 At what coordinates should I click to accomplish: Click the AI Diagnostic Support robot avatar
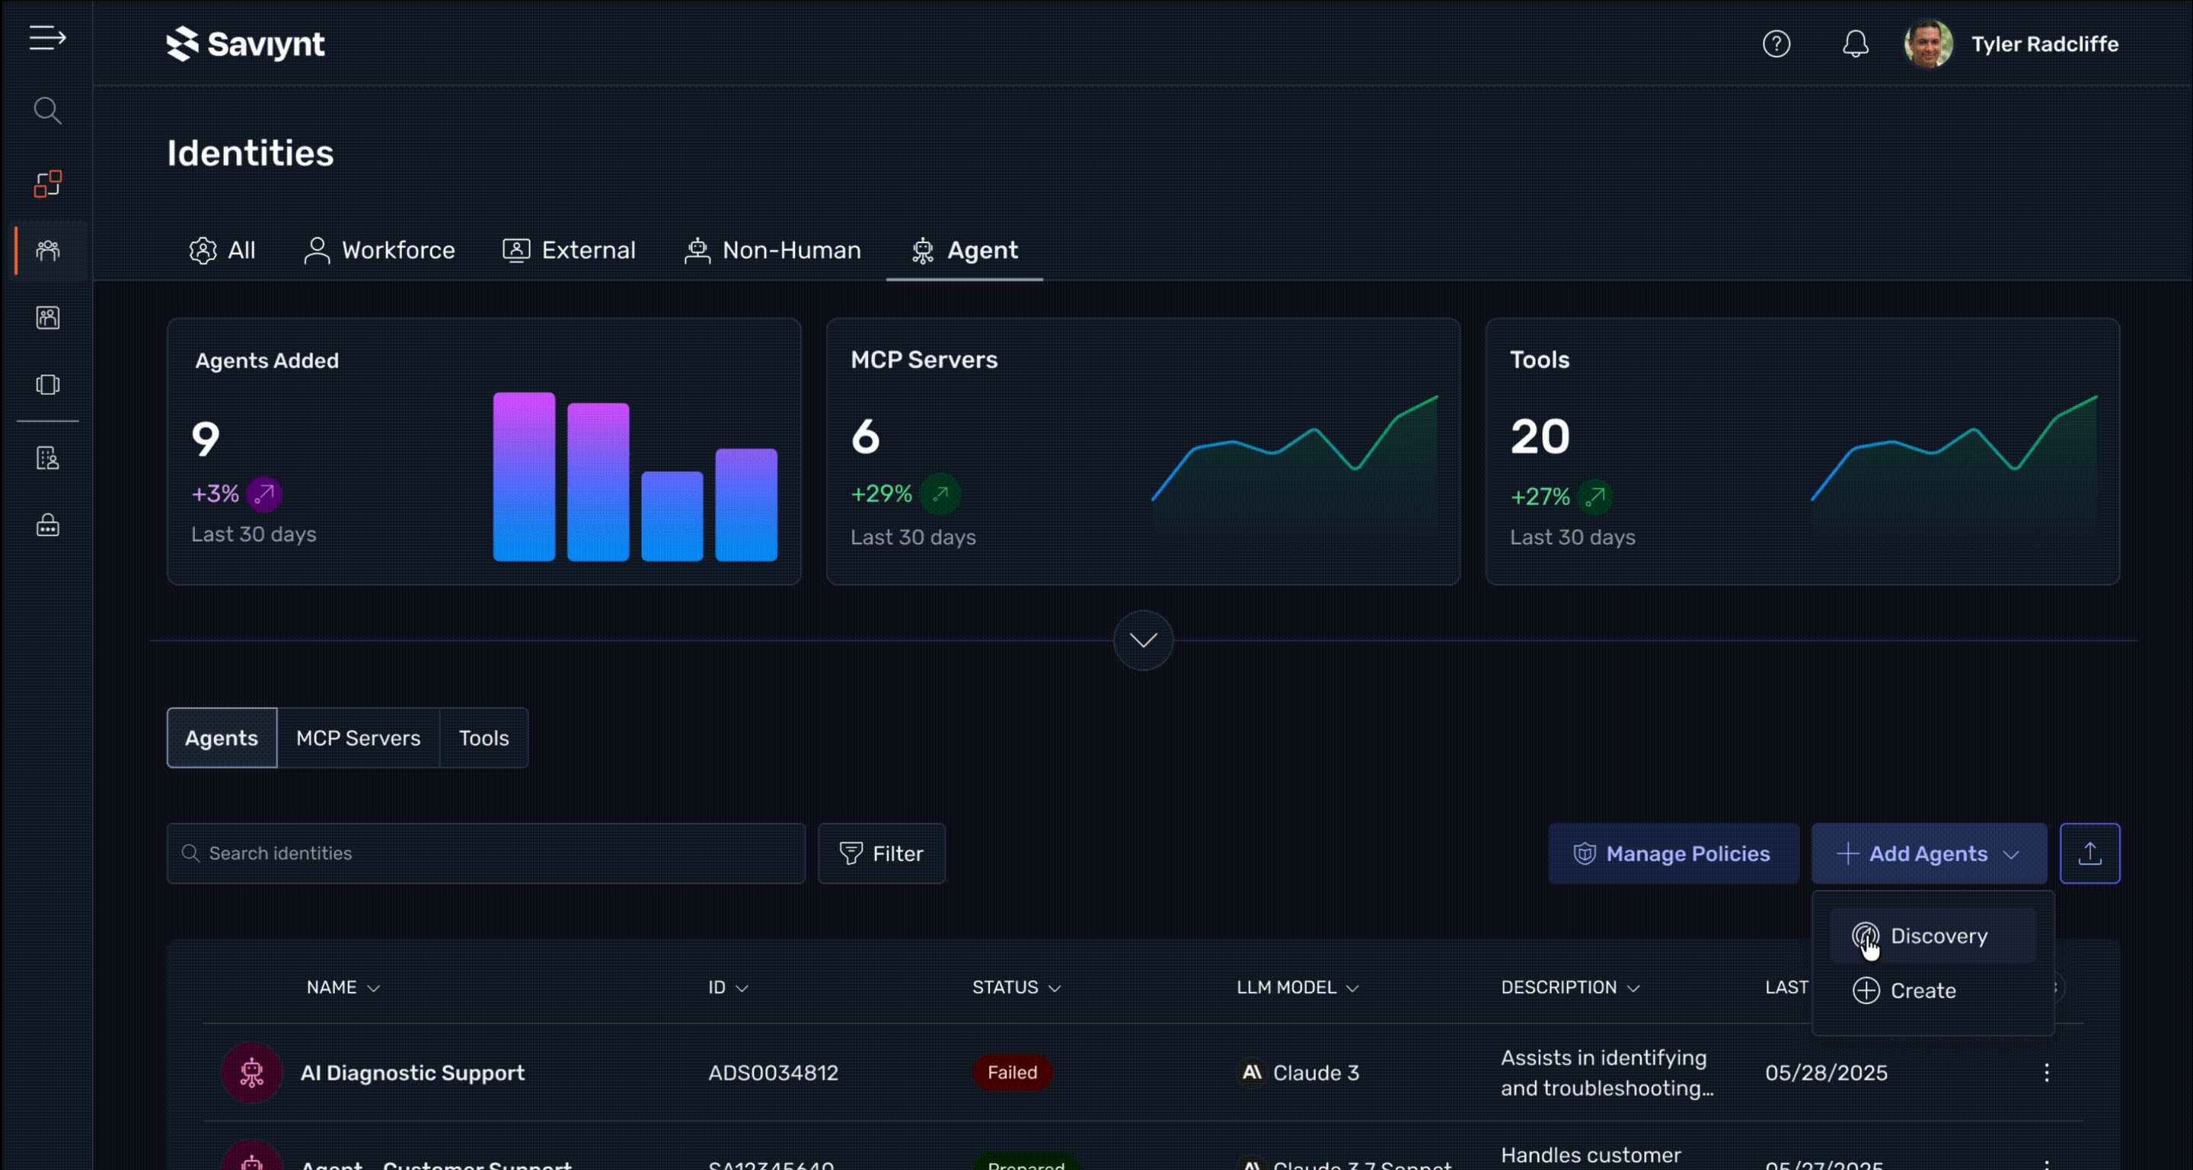tap(251, 1073)
